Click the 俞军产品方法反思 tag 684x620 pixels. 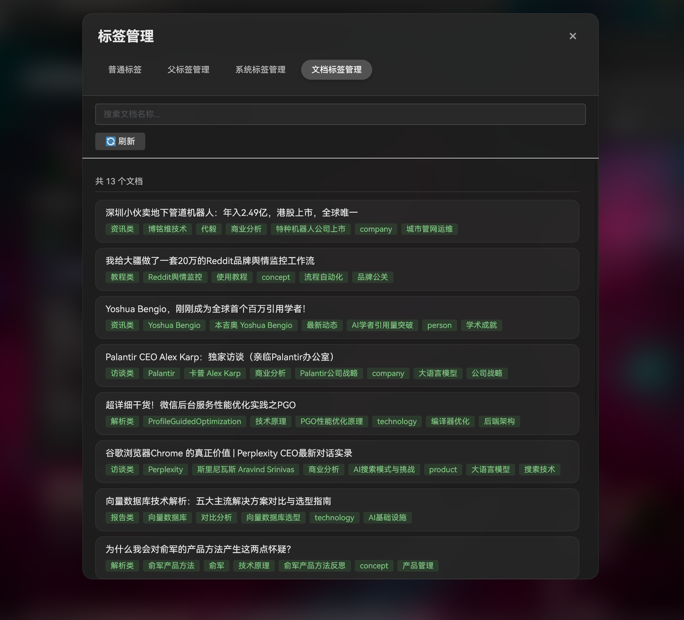pyautogui.click(x=314, y=566)
